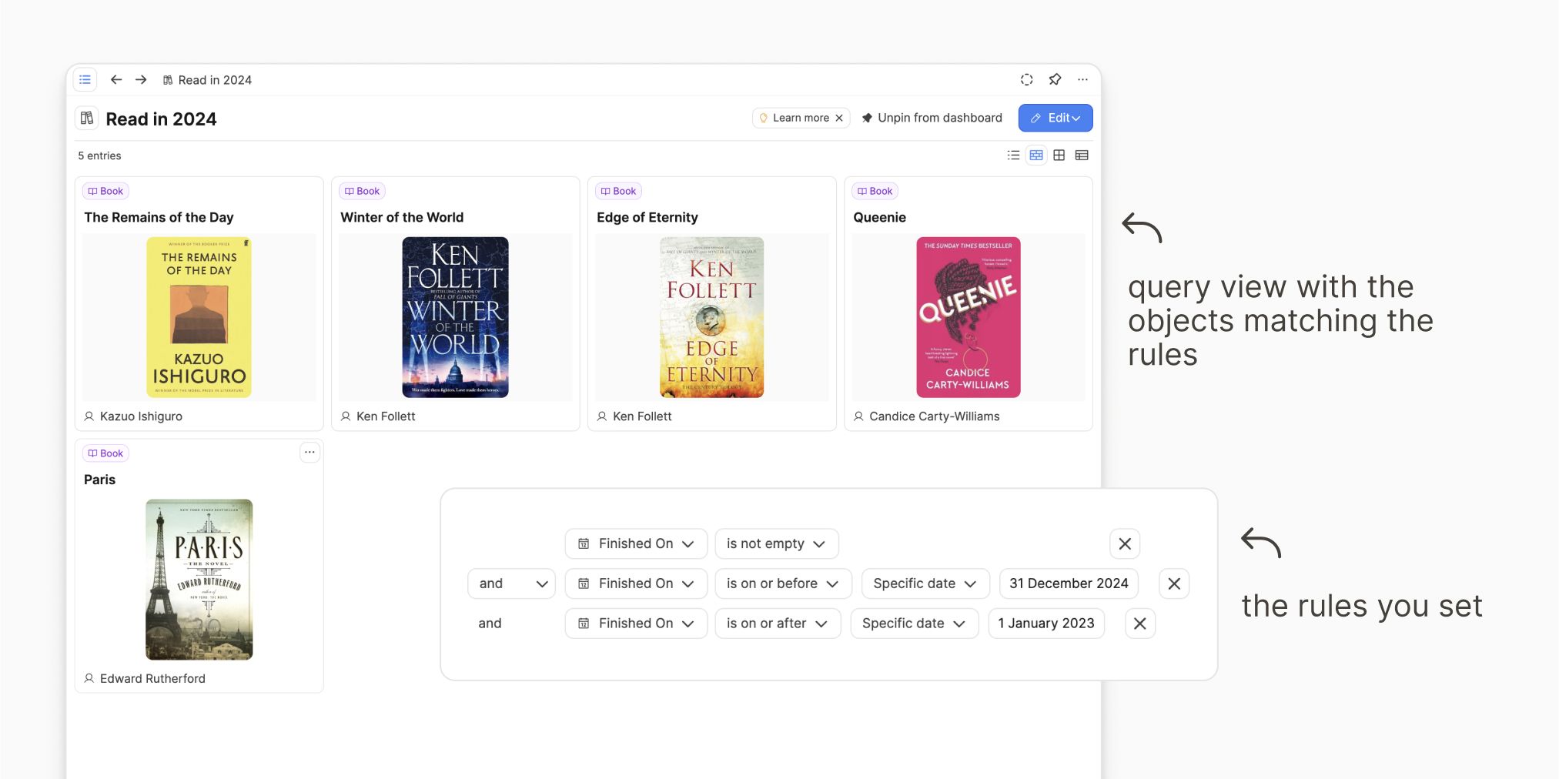
Task: Go back with the left arrow
Action: 116,80
